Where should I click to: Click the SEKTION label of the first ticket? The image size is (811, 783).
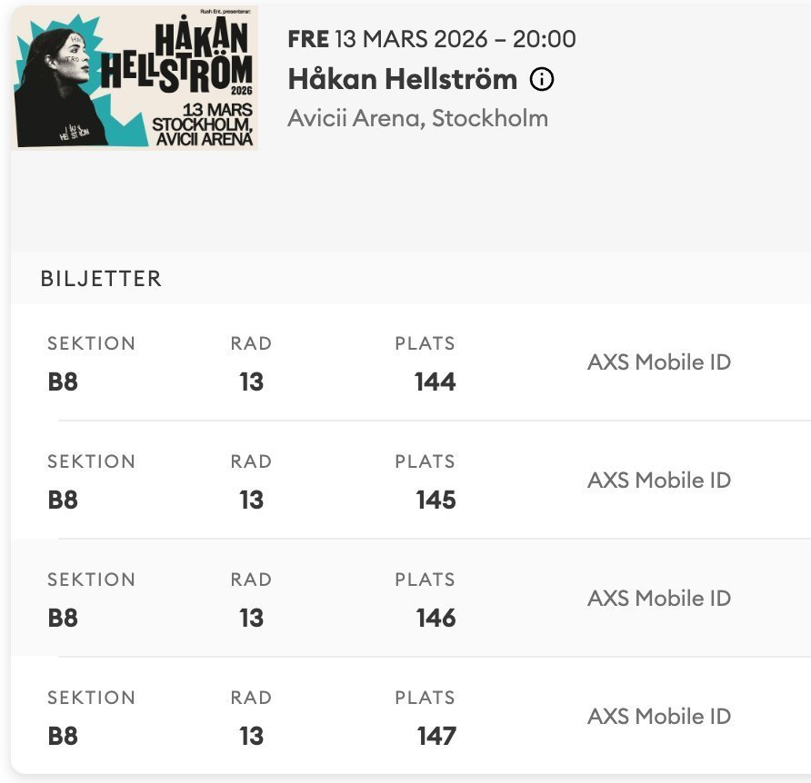click(x=91, y=343)
